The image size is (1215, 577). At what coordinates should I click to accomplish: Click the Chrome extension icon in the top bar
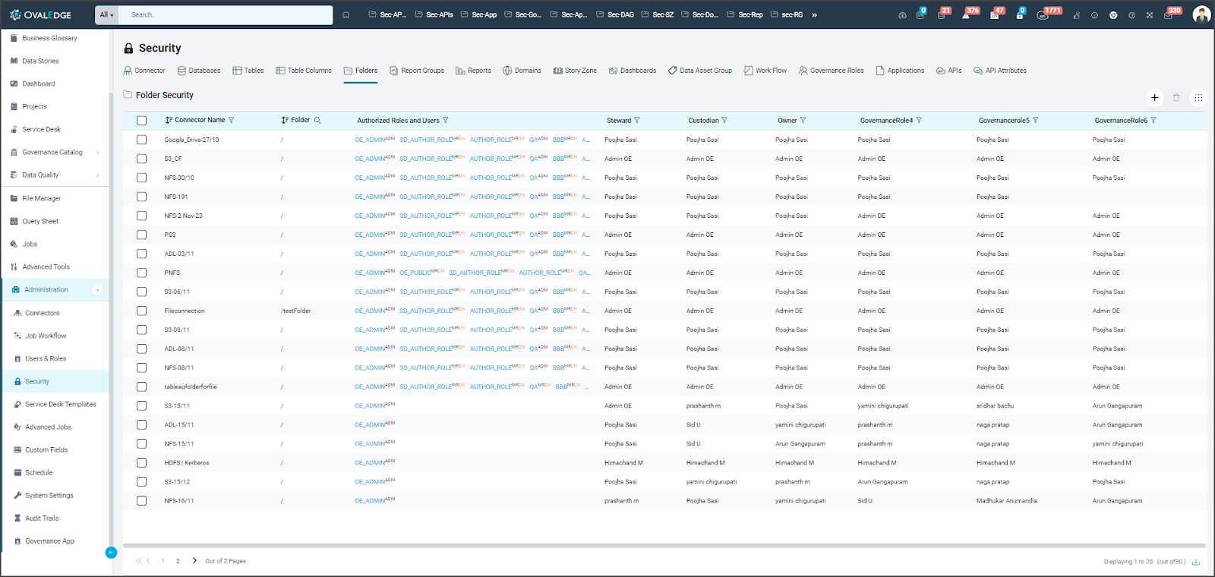point(1113,14)
